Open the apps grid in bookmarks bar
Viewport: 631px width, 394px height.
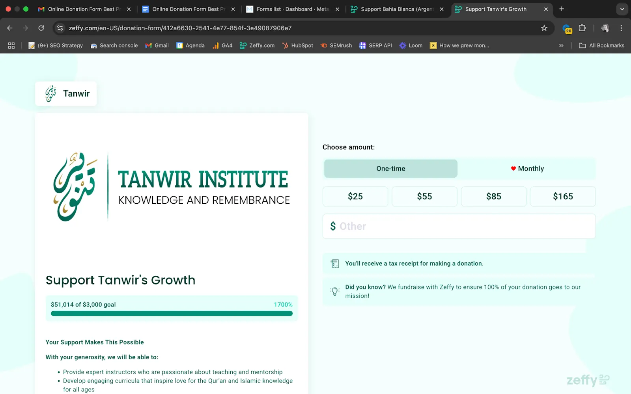click(11, 46)
